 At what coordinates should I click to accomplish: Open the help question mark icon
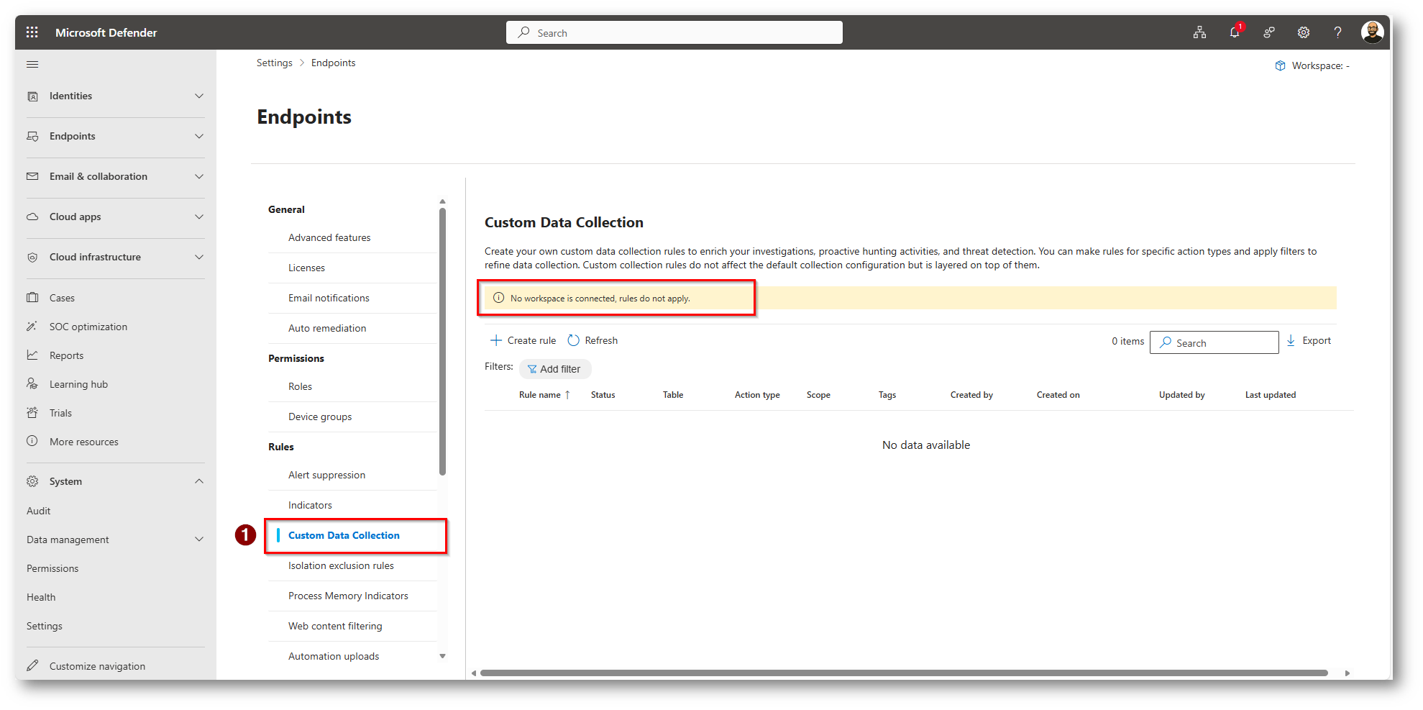pos(1337,32)
